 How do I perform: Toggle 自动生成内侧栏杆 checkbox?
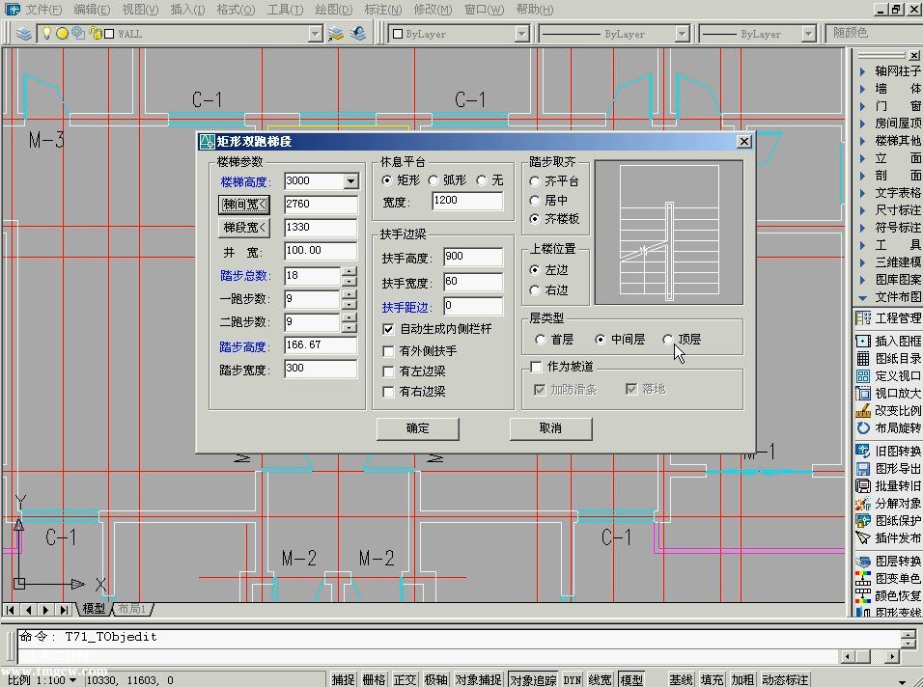(388, 329)
